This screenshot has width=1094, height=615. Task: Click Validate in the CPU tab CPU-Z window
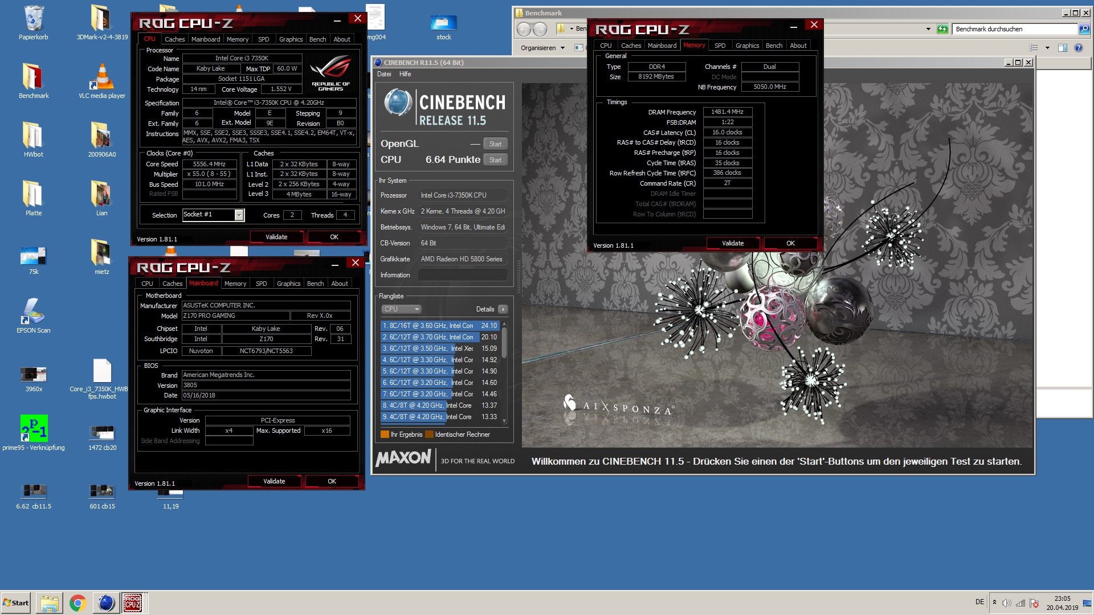click(x=276, y=237)
